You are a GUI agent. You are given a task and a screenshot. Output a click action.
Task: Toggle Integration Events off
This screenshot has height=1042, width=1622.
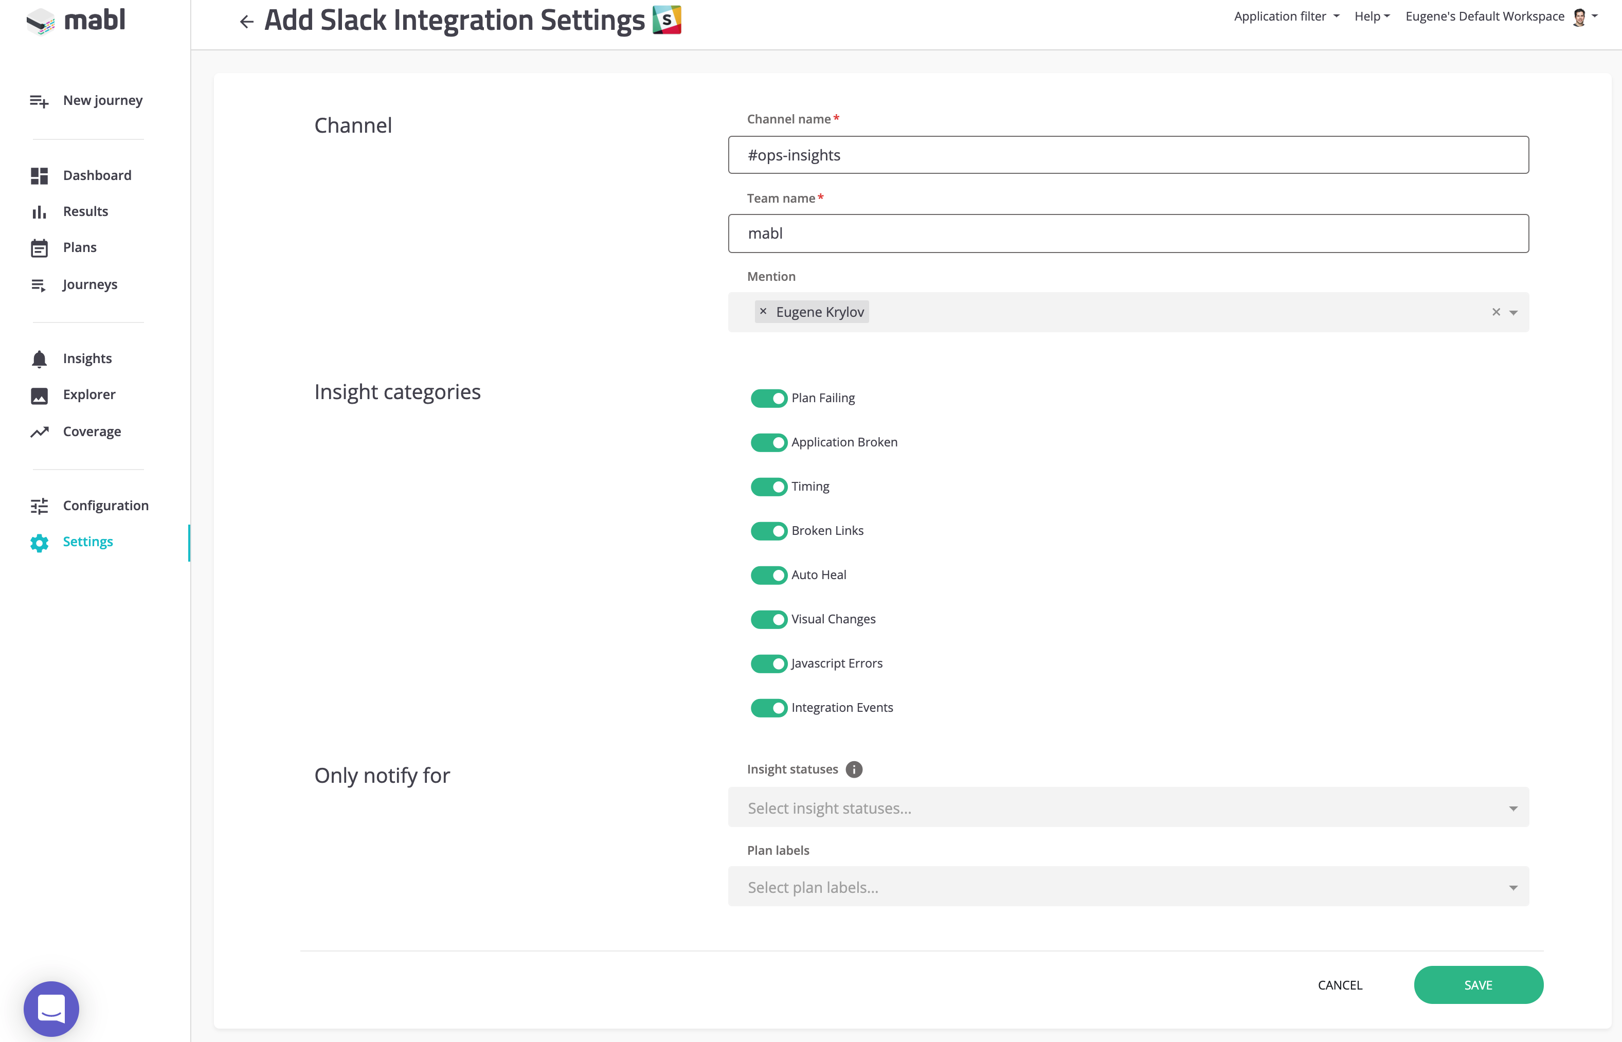tap(769, 708)
